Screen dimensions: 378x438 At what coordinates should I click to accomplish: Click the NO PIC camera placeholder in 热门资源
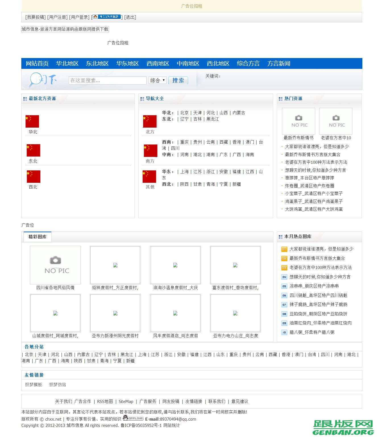click(298, 121)
